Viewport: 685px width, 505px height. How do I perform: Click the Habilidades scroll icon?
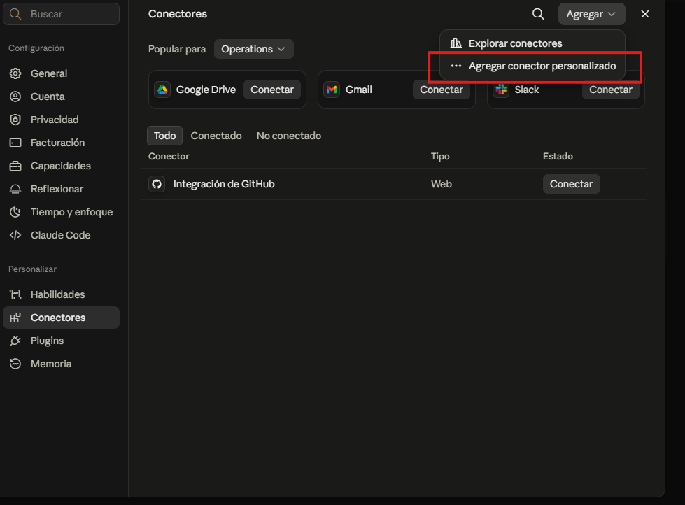pyautogui.click(x=15, y=294)
